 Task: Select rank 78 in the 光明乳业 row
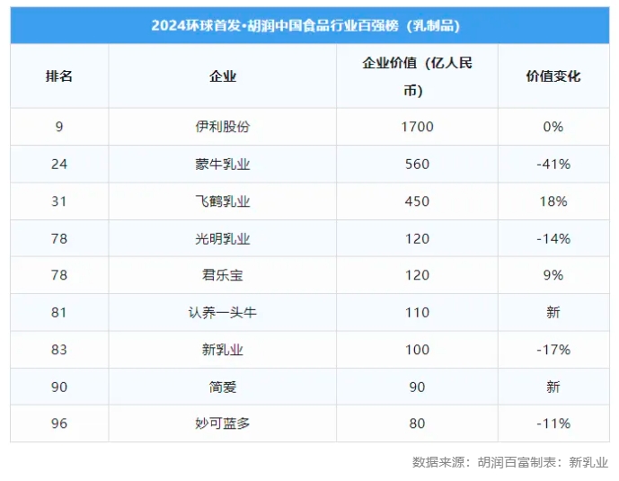point(59,238)
